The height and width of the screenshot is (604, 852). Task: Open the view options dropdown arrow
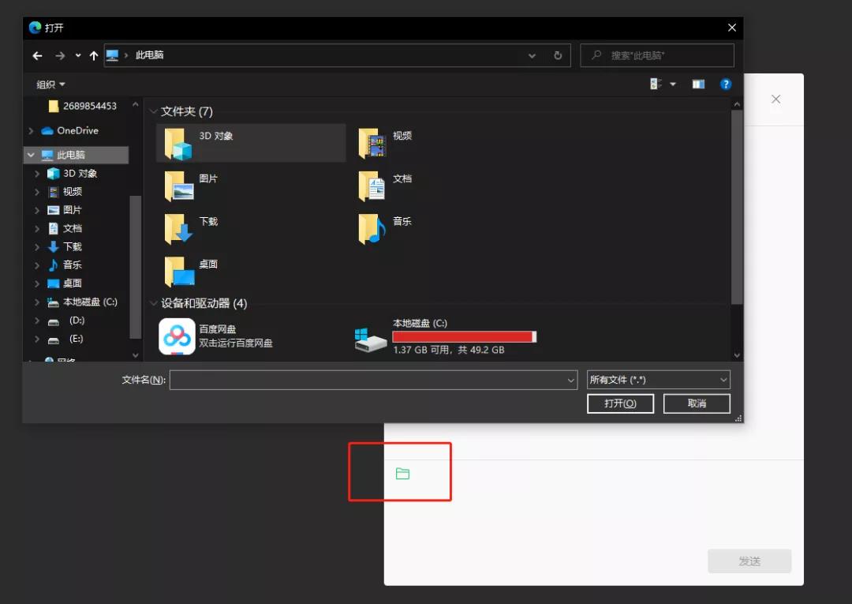click(673, 84)
